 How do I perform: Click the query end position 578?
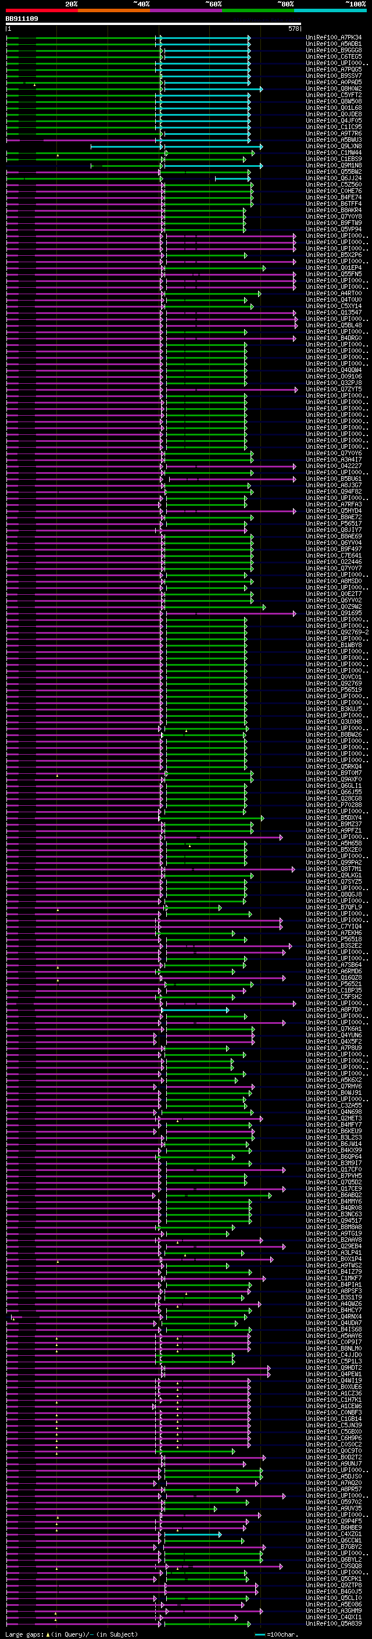click(294, 28)
